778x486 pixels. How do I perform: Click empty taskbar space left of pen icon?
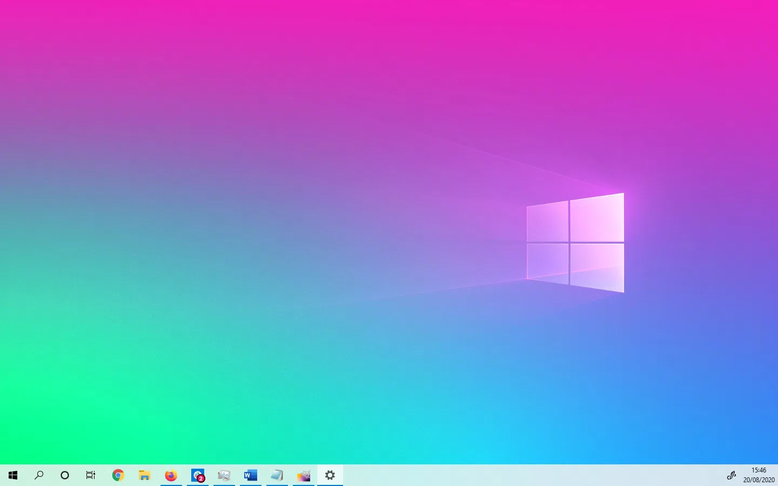540,475
